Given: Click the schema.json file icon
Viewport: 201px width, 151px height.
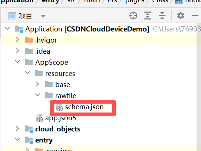Looking at the screenshot, I should 60,107.
